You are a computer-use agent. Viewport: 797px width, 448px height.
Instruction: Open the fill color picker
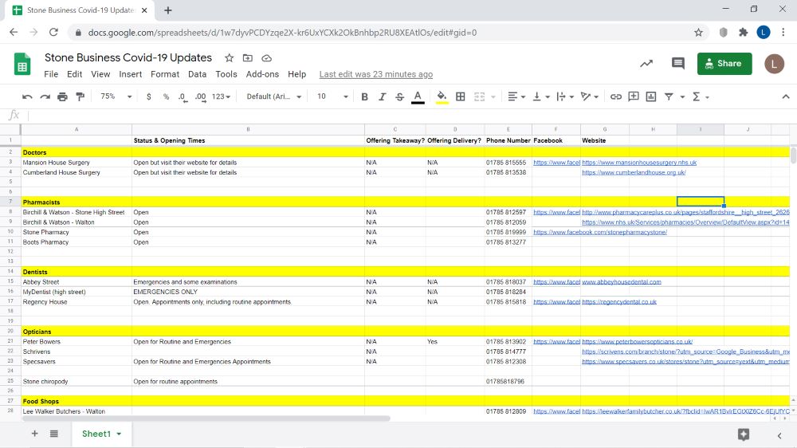[442, 96]
